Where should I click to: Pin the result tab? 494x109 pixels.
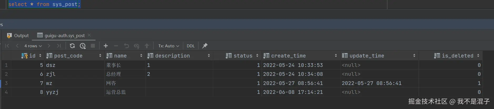point(205,46)
